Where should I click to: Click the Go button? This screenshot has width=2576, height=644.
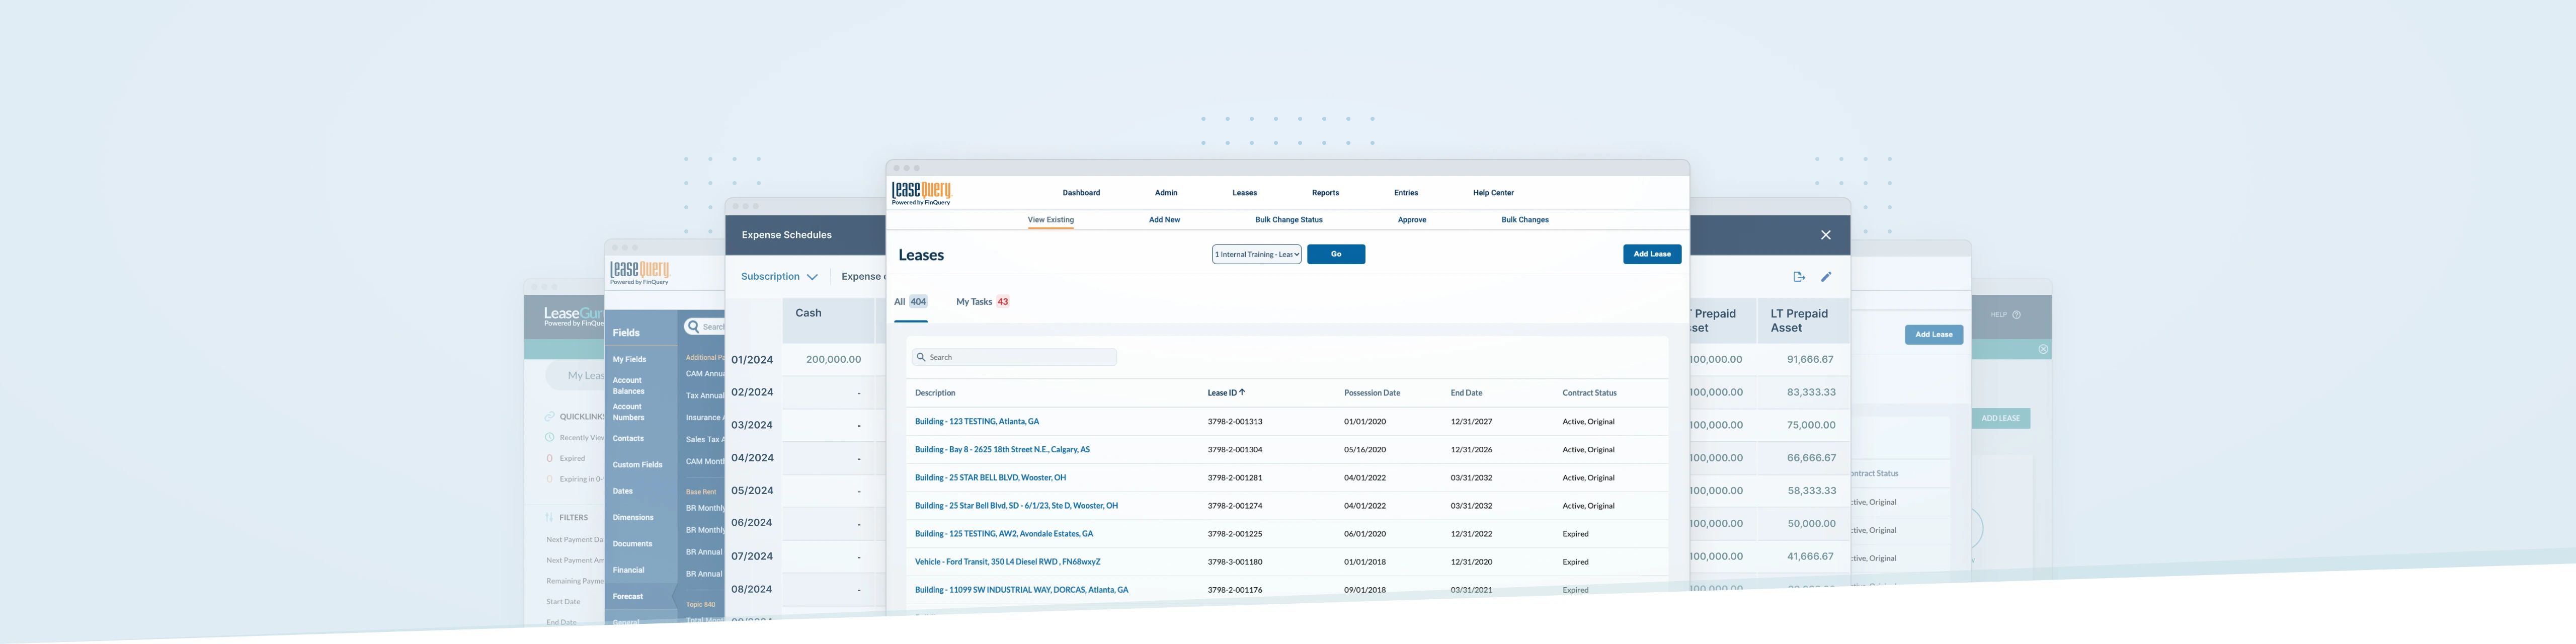click(1335, 254)
